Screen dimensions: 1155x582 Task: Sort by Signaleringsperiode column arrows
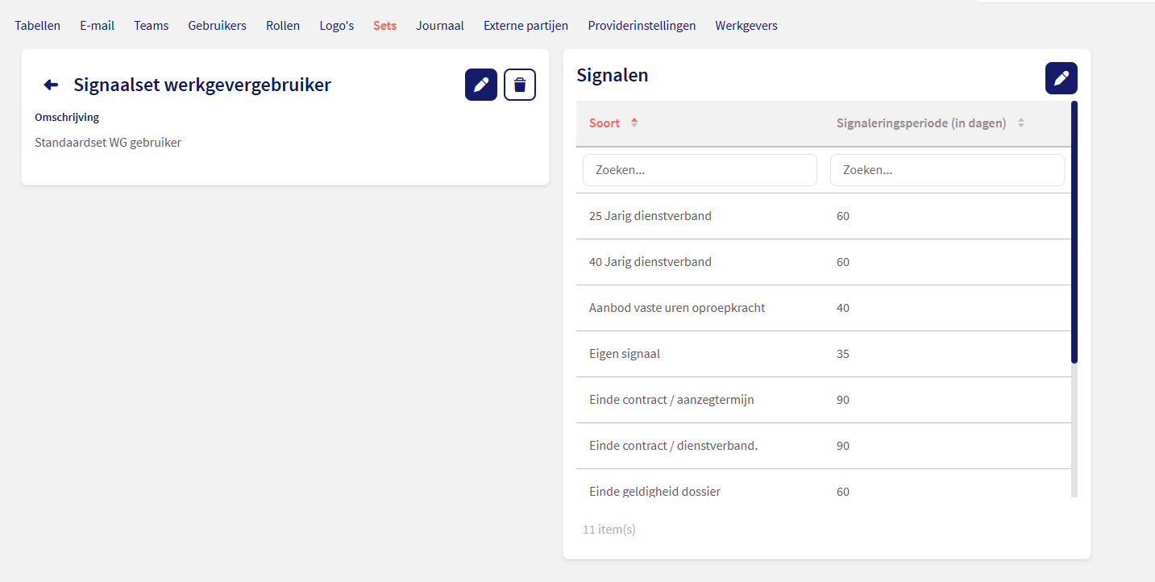(1021, 123)
